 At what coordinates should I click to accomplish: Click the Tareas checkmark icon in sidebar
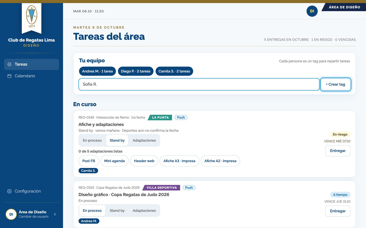[x=9, y=64]
